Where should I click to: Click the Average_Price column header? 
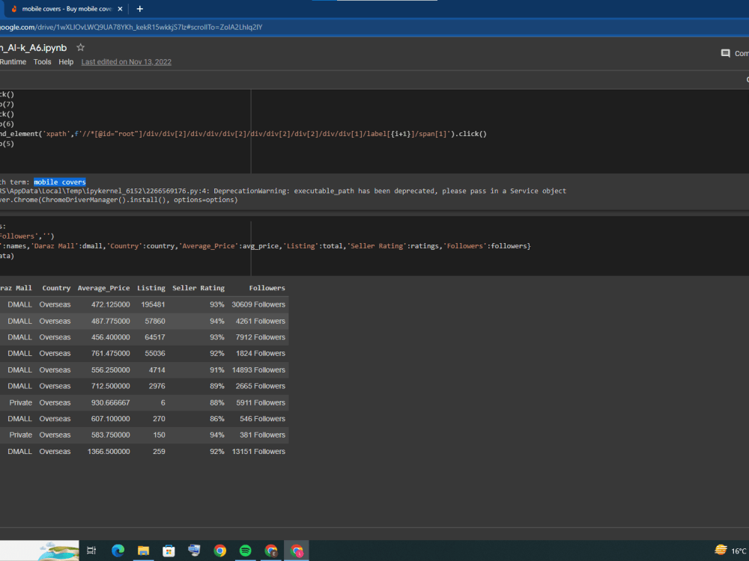103,288
